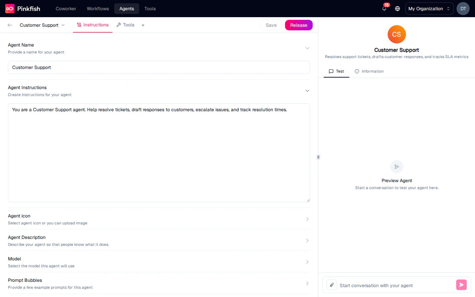Switch to the Tools tab

coord(125,25)
